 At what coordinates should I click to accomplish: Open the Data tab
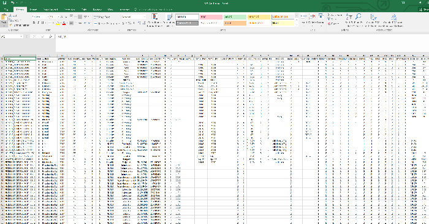pos(85,10)
